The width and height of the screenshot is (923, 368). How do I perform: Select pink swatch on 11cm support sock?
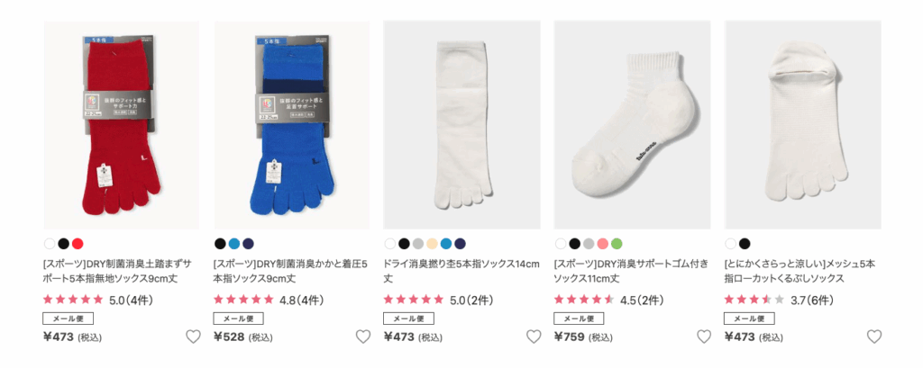(x=602, y=243)
